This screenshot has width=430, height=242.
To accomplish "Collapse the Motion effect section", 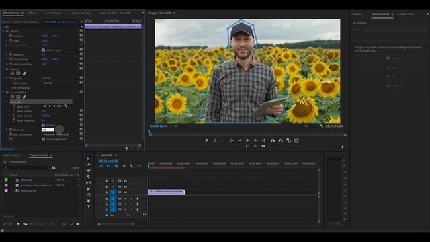I will [3, 32].
